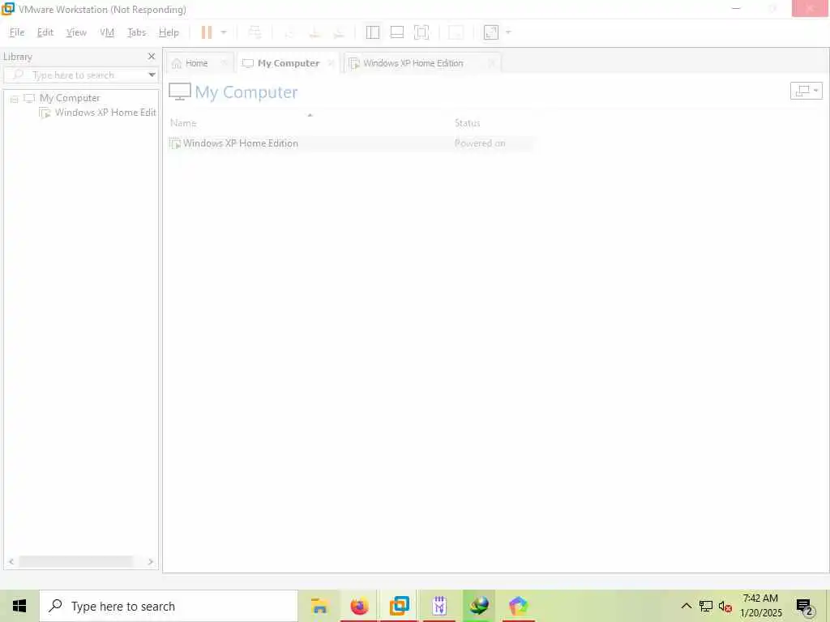Click the Enter Full Screen Mode icon
Screen dimensions: 830x622
pos(421,32)
